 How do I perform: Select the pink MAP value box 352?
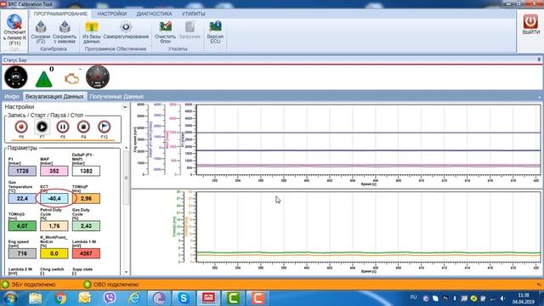[x=54, y=171]
